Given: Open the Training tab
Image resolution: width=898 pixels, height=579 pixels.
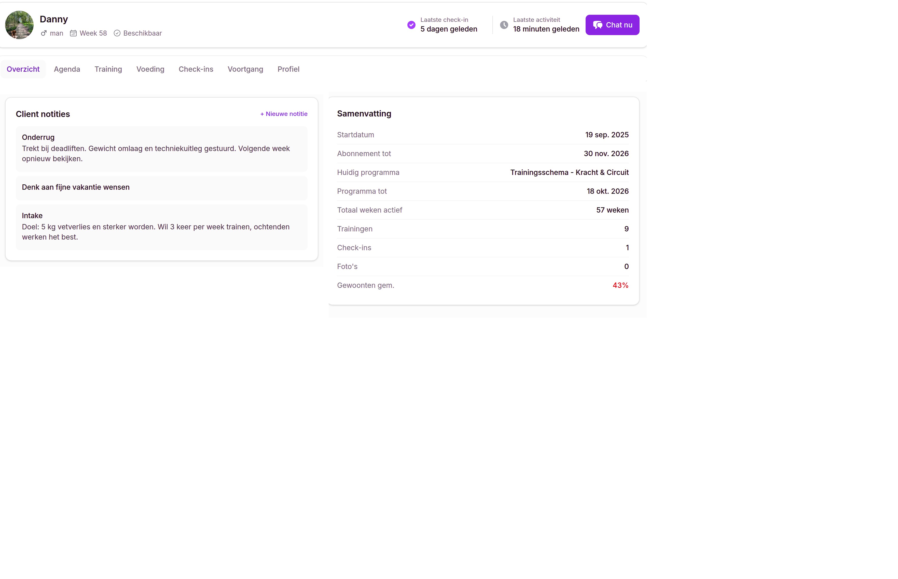Looking at the screenshot, I should click(x=108, y=69).
